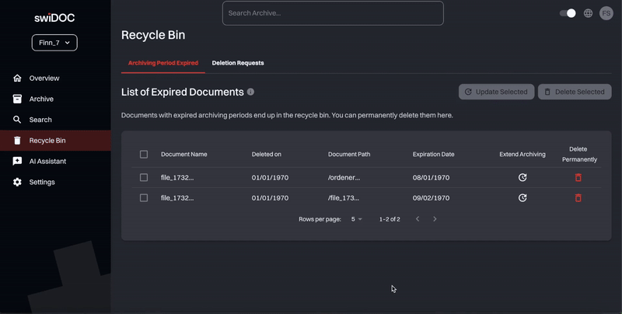Open Archive from the sidebar
Screen dimensions: 622x314
[41, 99]
